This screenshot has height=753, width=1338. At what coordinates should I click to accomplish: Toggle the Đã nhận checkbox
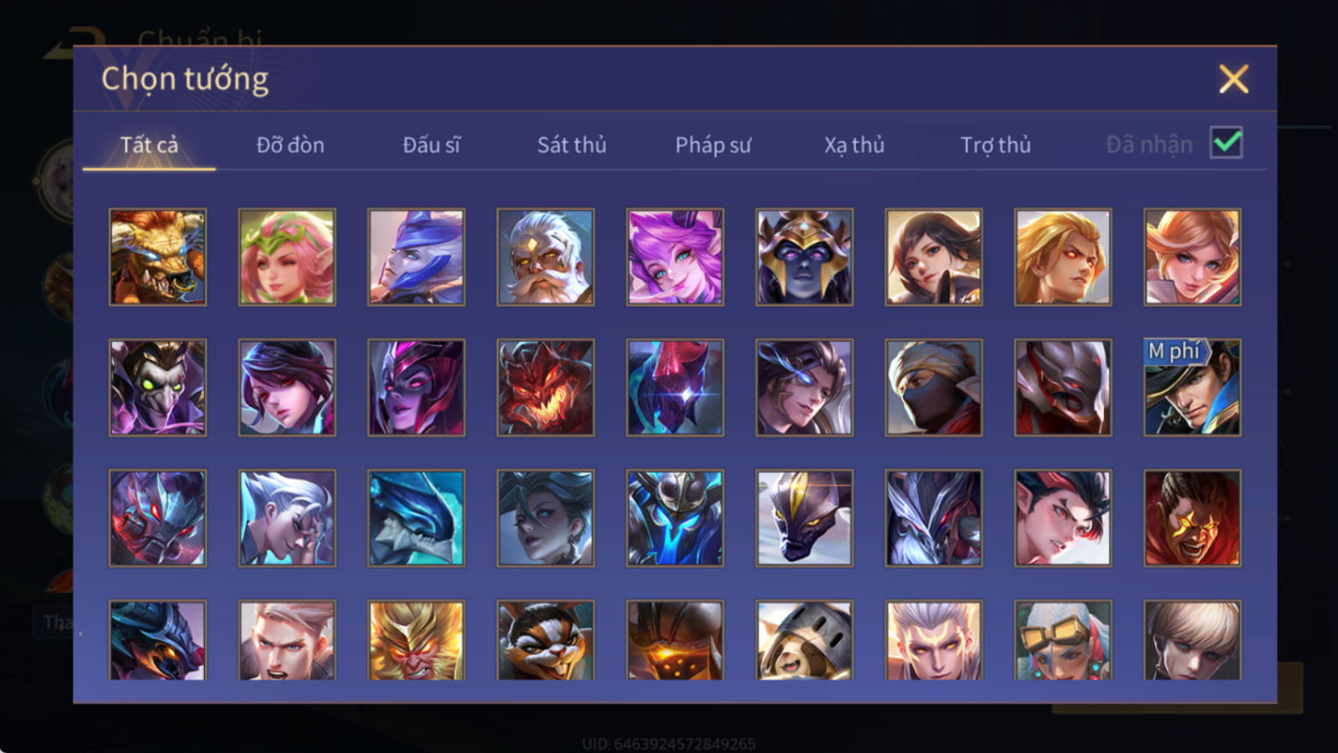(1227, 143)
